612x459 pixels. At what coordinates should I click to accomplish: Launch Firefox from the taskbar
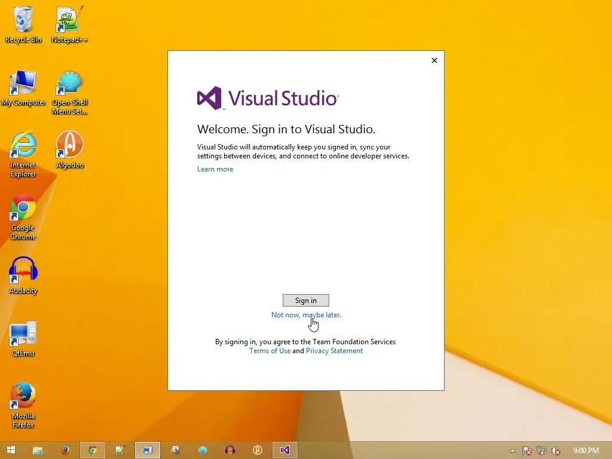pyautogui.click(x=65, y=450)
